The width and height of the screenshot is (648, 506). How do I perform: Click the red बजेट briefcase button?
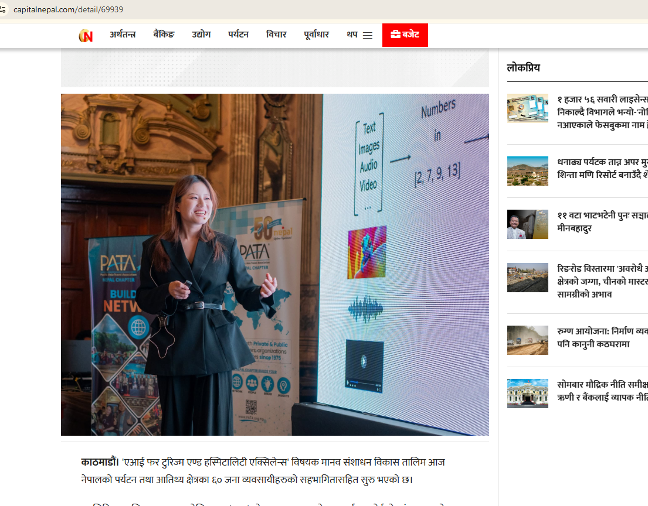point(405,35)
